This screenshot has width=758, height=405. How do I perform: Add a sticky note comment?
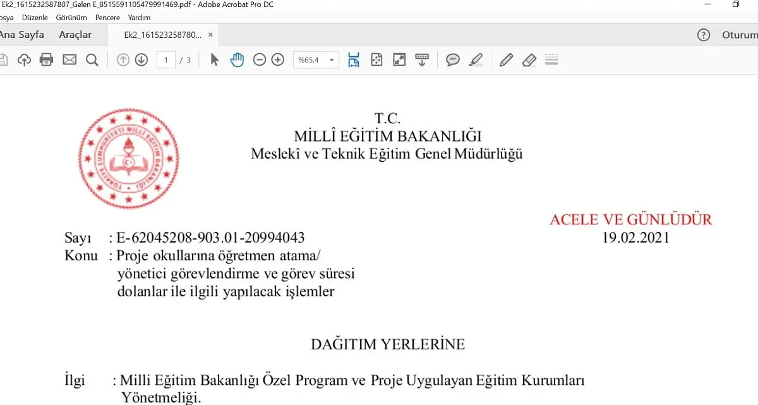[453, 60]
